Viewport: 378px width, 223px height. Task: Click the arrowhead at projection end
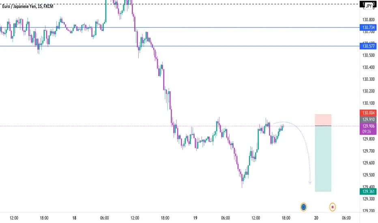310,182
